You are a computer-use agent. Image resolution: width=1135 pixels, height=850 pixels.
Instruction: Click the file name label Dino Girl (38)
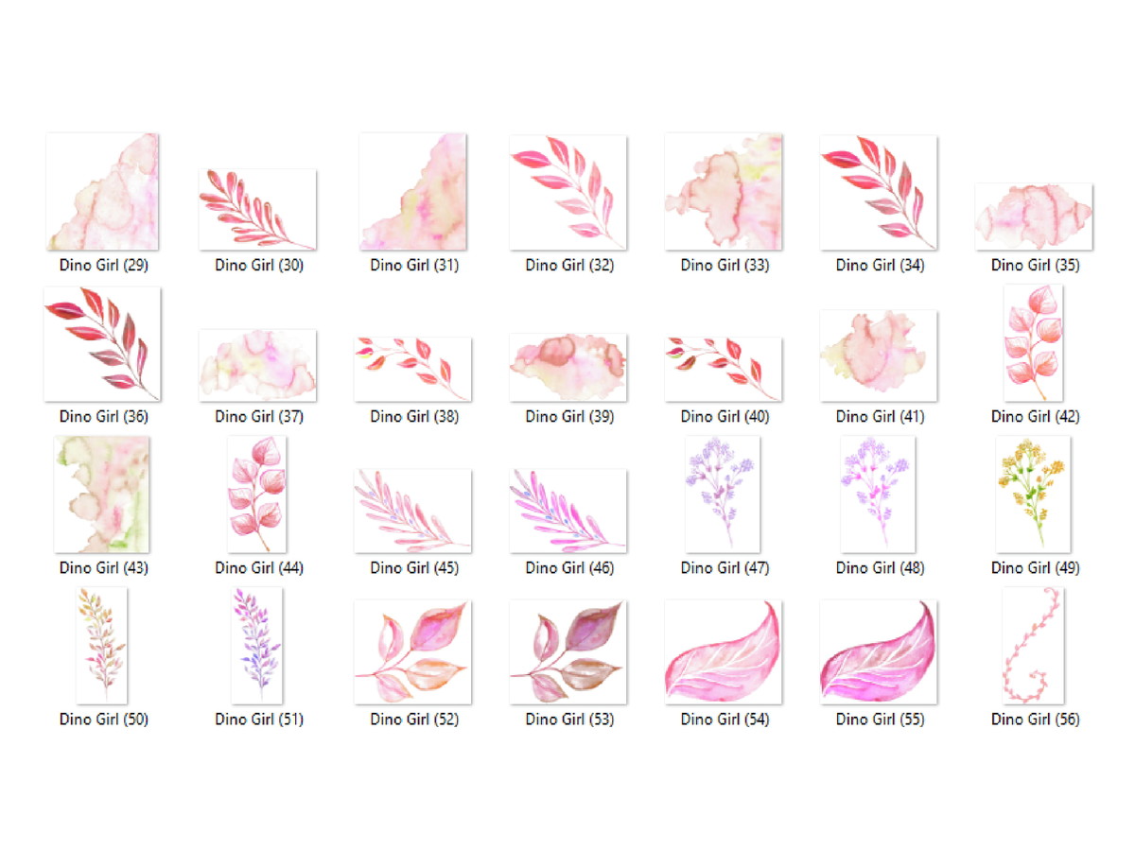414,417
